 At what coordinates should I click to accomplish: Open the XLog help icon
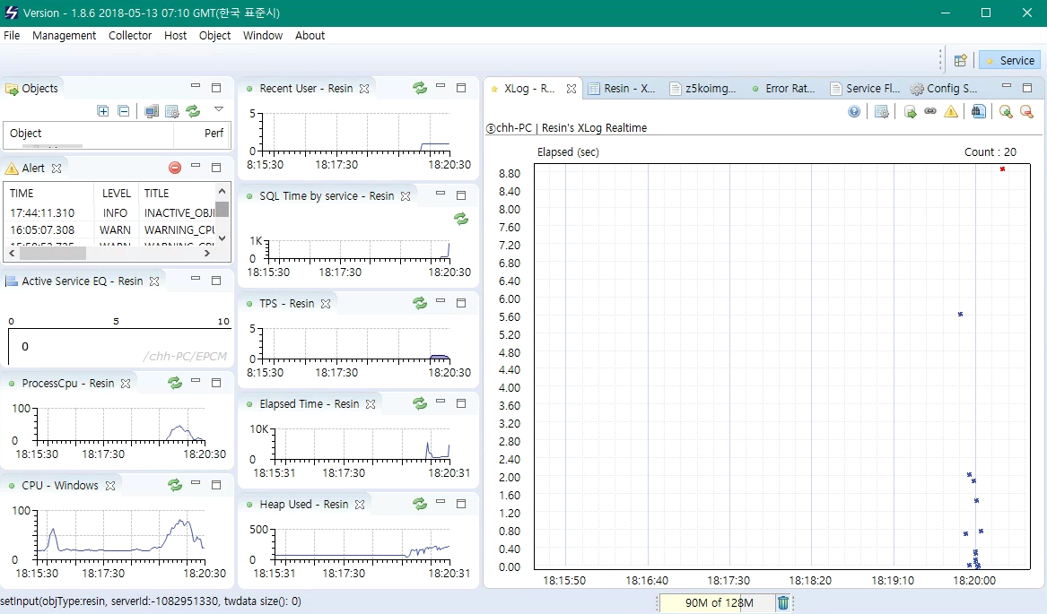coord(854,111)
